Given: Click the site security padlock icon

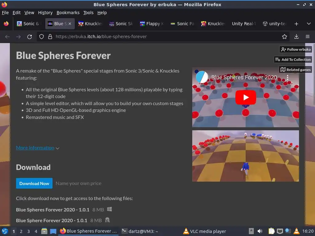Looking at the screenshot, I should click(x=50, y=37).
